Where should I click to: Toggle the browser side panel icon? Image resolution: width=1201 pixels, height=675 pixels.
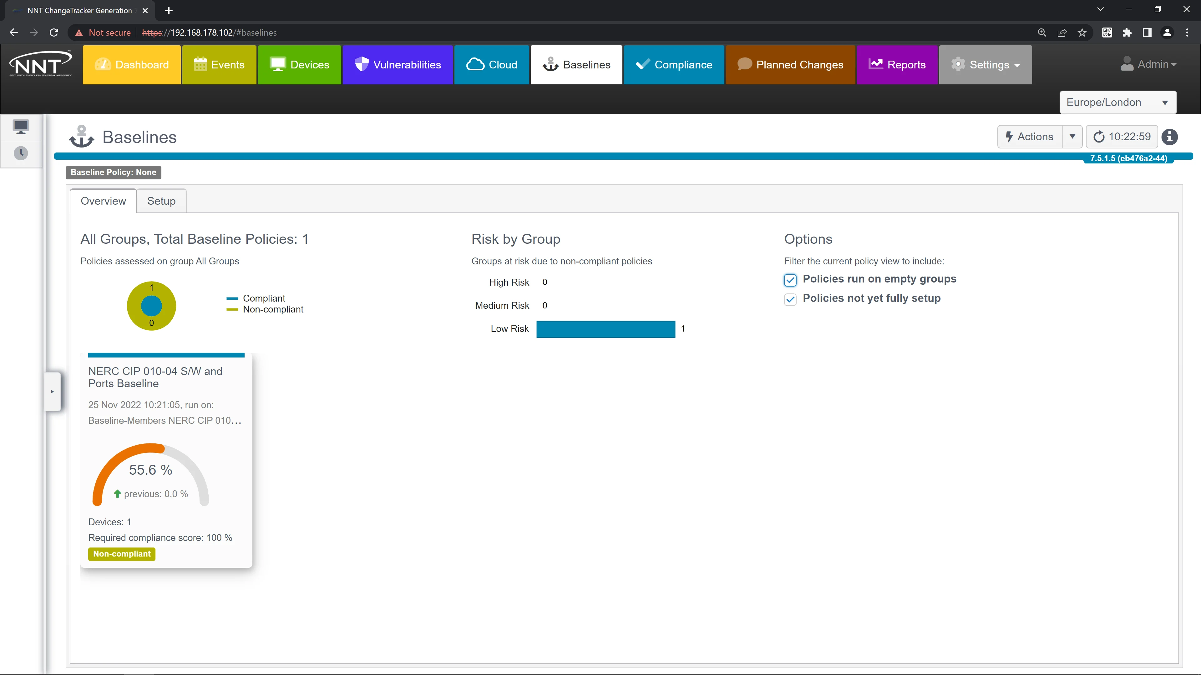click(1147, 32)
